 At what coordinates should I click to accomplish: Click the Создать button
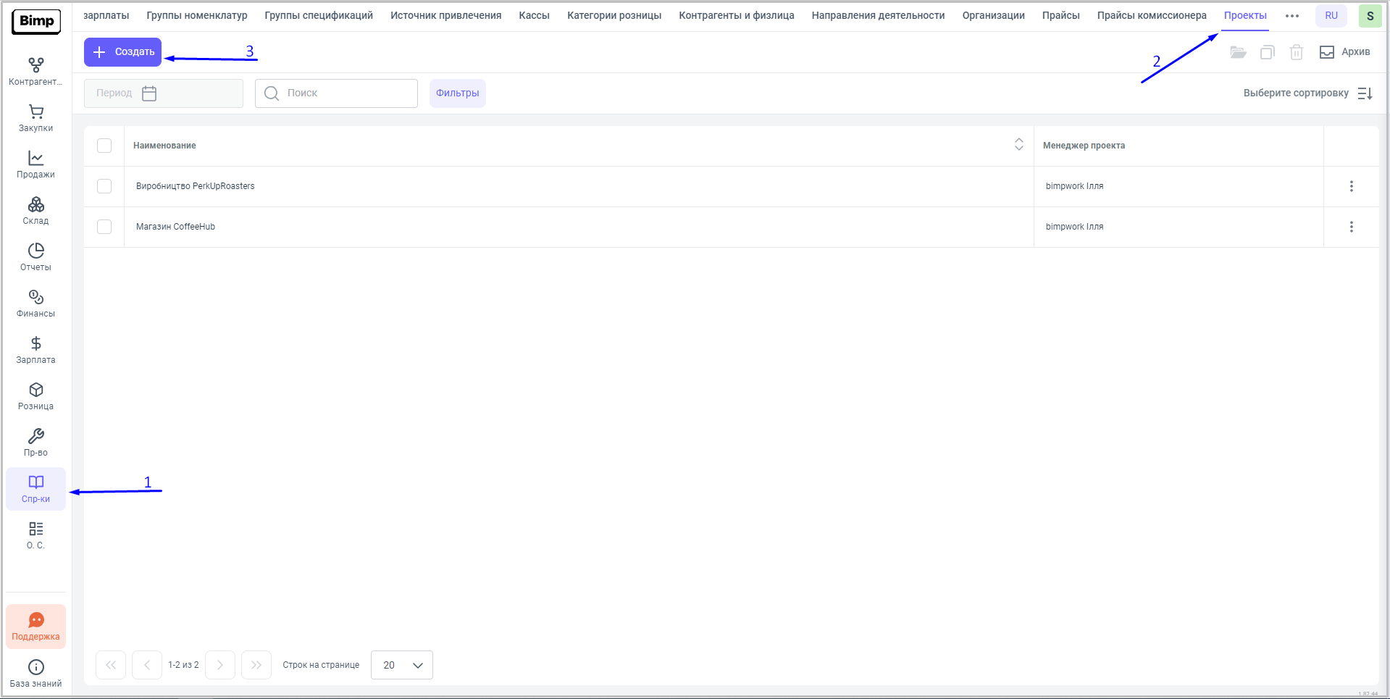point(123,52)
